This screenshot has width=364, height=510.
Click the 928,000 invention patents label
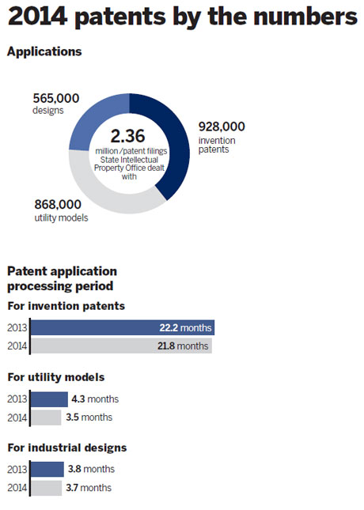coord(222,138)
